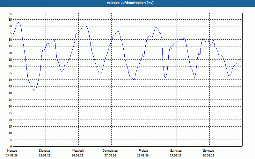255x159 pixels.
Task: Click the date '30.08.26'
Action: tap(208, 156)
